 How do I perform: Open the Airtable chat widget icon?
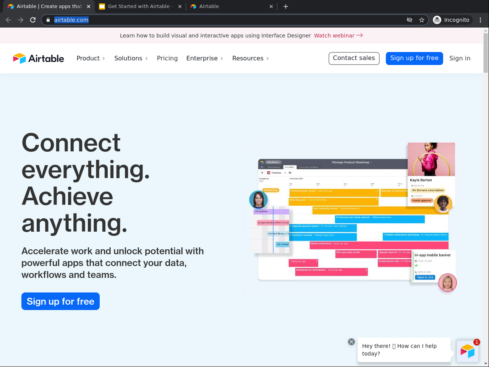coord(468,351)
